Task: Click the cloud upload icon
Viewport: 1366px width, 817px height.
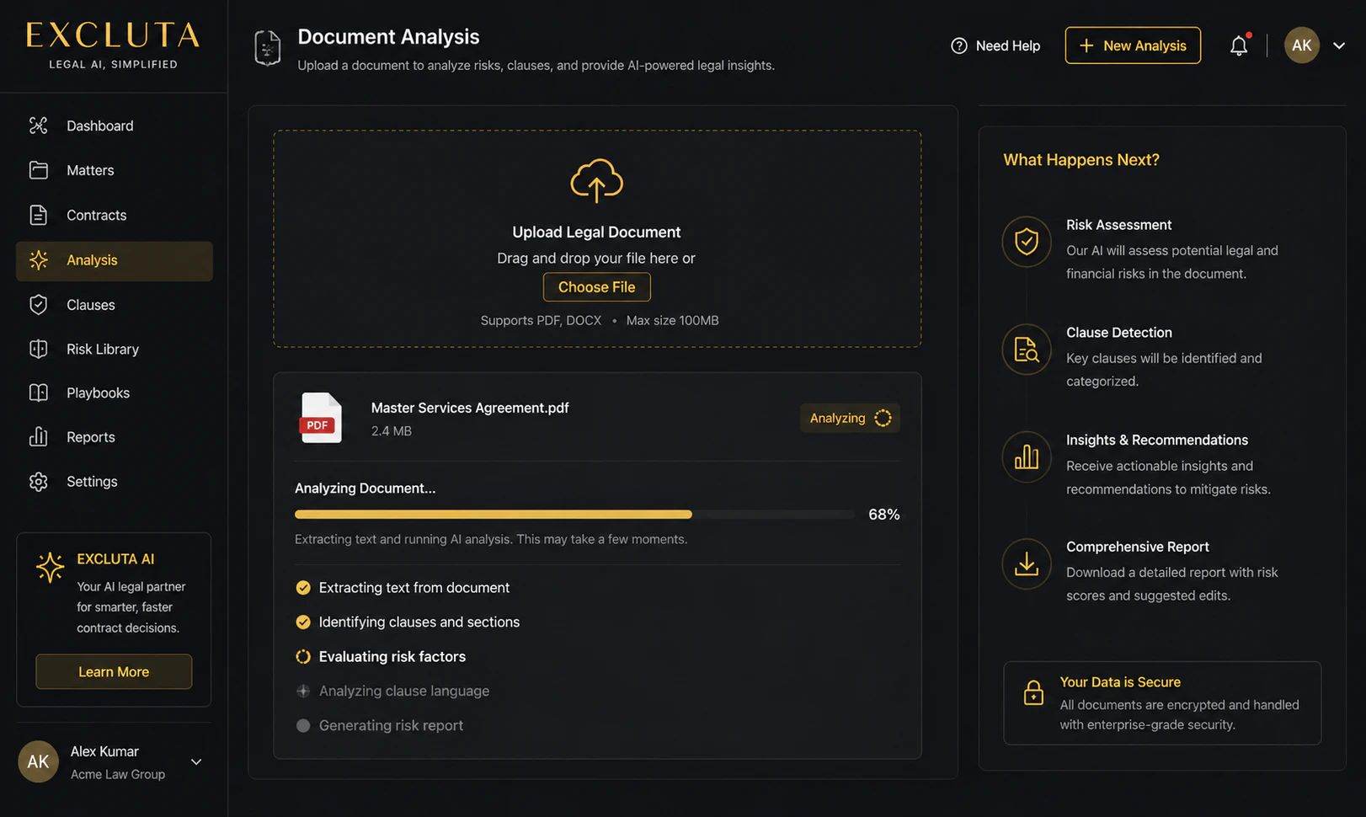Action: (x=596, y=180)
